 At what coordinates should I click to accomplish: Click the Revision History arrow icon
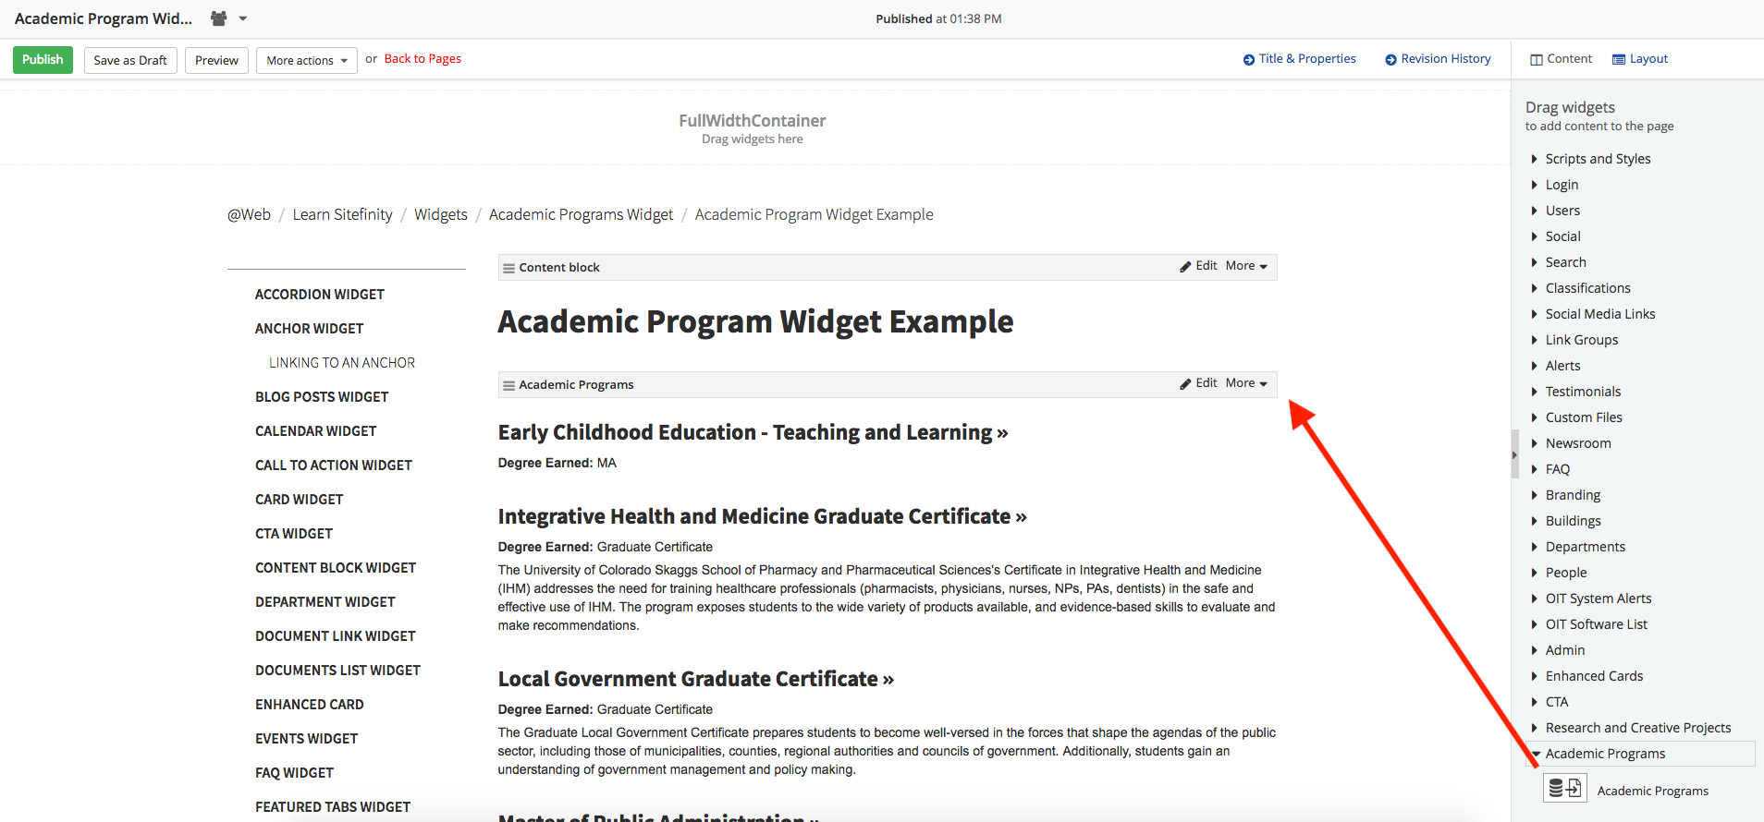pos(1390,59)
